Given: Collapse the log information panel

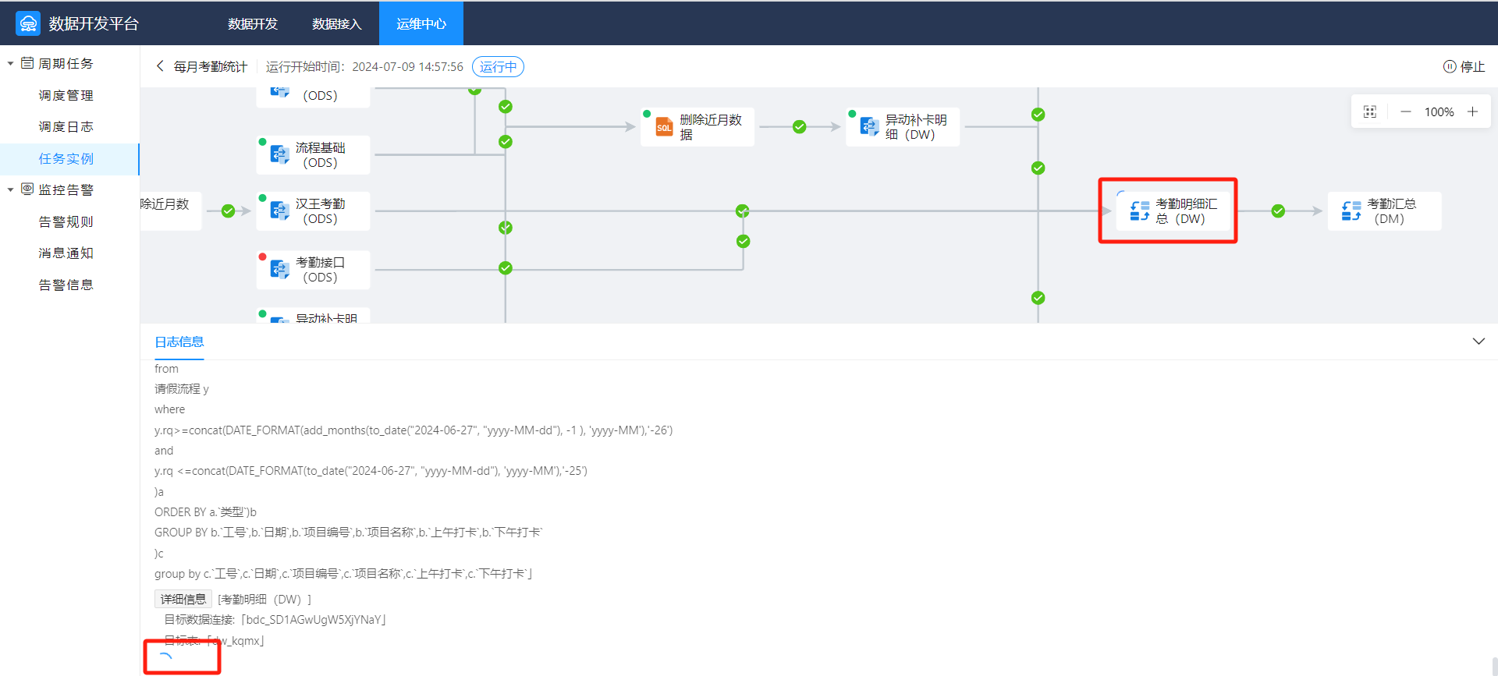Looking at the screenshot, I should (1478, 342).
